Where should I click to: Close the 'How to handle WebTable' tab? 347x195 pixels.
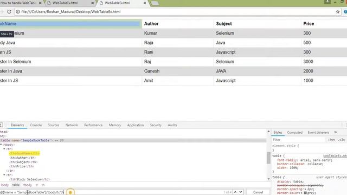tap(40, 3)
